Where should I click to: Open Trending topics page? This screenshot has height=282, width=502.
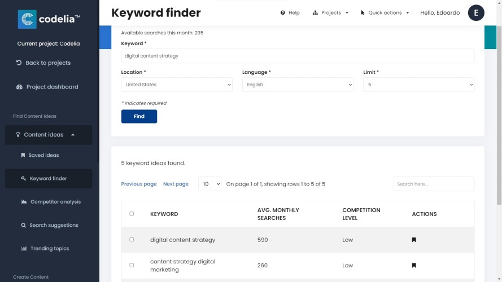coord(49,249)
